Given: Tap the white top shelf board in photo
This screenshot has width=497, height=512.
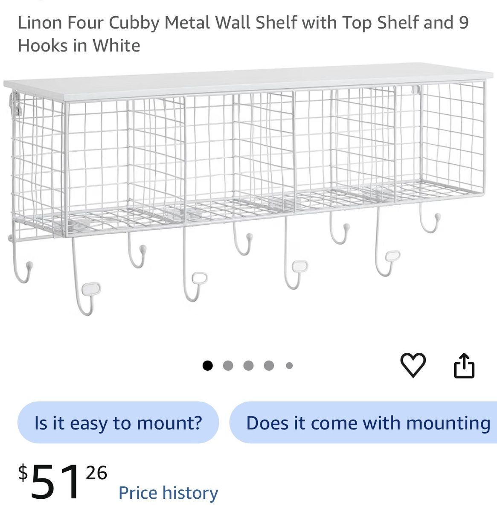Looking at the screenshot, I should coord(248,81).
